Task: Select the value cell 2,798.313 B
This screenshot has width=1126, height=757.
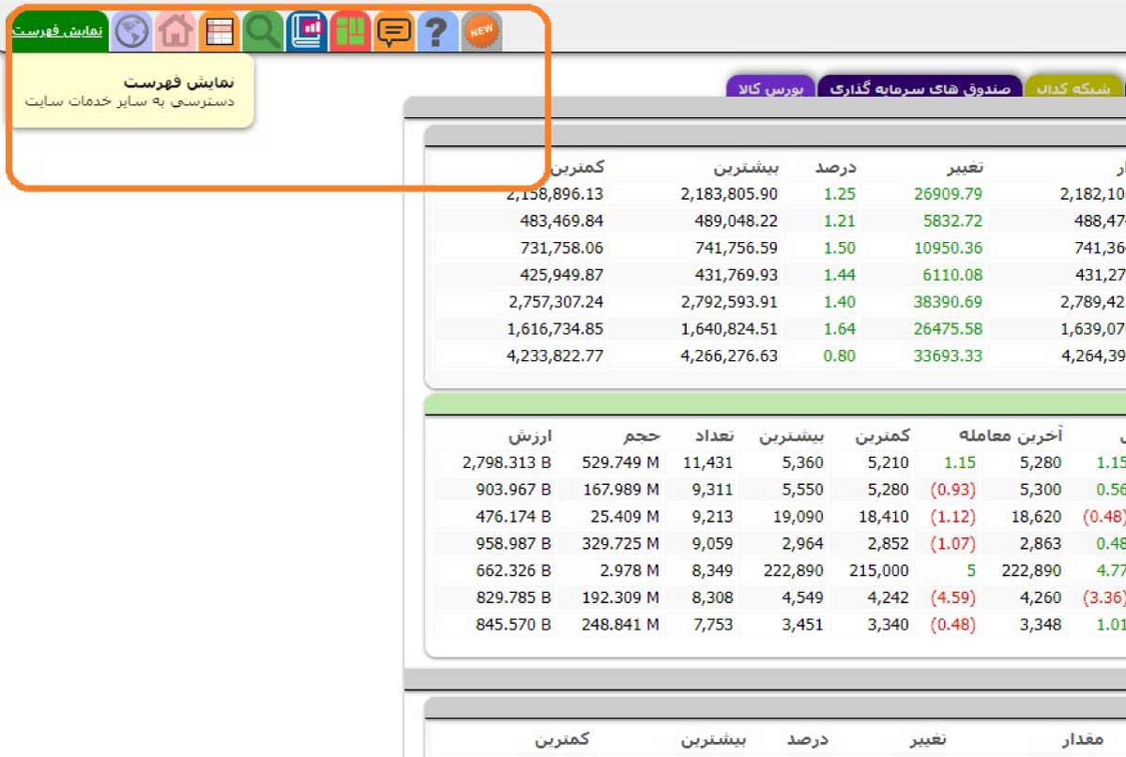Action: (x=508, y=462)
